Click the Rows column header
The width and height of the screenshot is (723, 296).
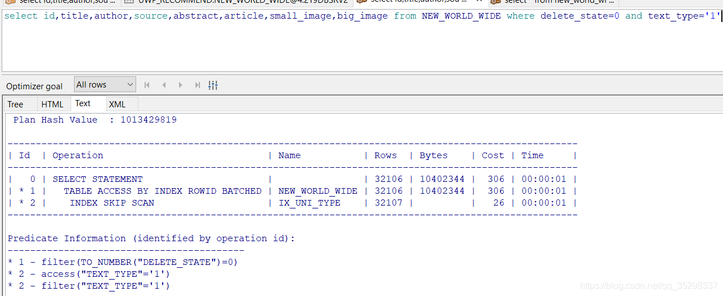coord(386,155)
